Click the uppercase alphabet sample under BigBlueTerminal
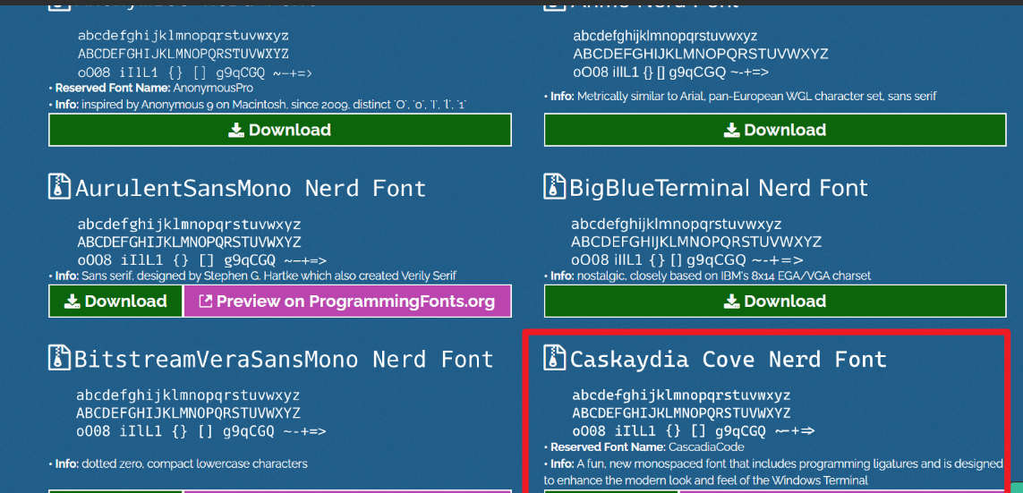Screen dimensions: 1023x493 pyautogui.click(x=696, y=242)
